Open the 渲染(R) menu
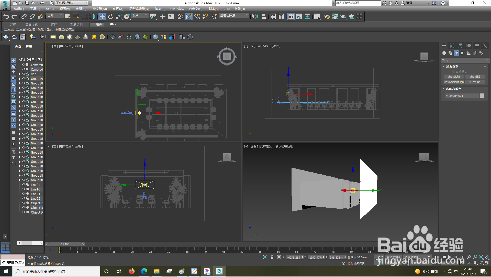Viewport: 491px width, 277px height. (160, 9)
